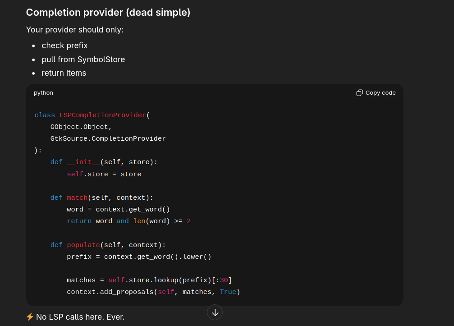Click the LSPCompletionProvider class name in code
Image resolution: width=454 pixels, height=326 pixels.
point(103,115)
